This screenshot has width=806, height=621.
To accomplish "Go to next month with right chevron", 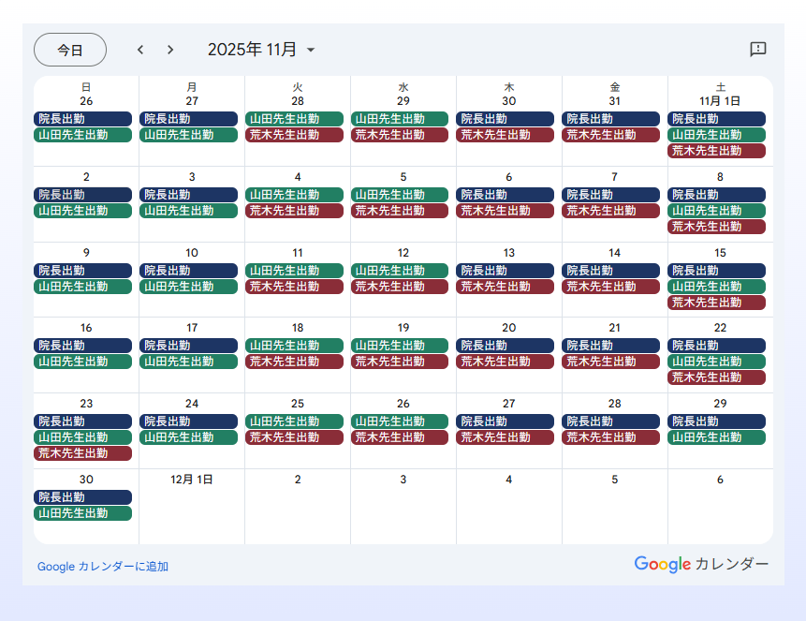I will pyautogui.click(x=170, y=50).
